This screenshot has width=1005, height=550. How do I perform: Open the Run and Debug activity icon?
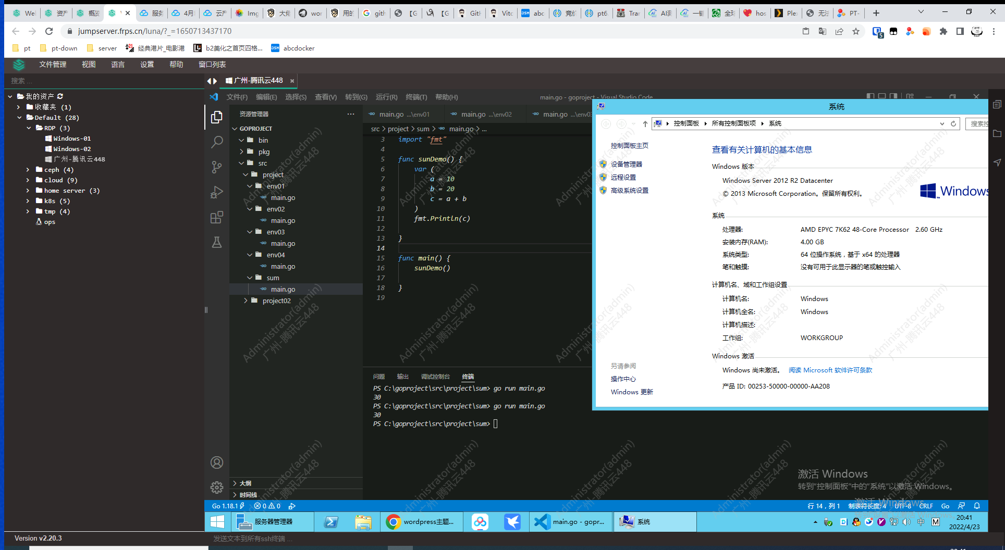pos(217,192)
